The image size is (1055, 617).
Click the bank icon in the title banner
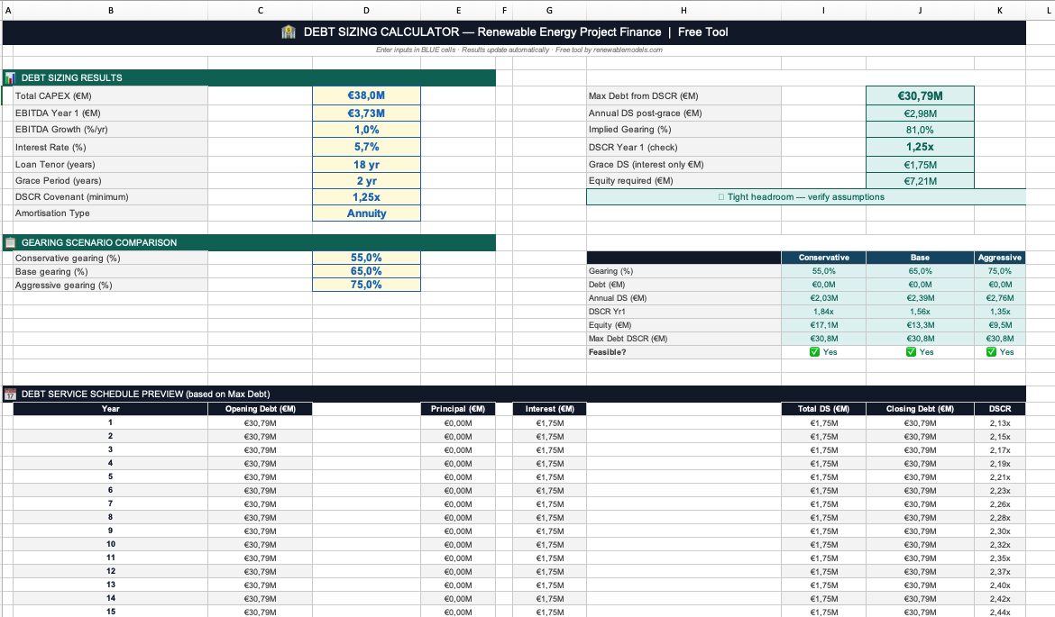tap(289, 32)
